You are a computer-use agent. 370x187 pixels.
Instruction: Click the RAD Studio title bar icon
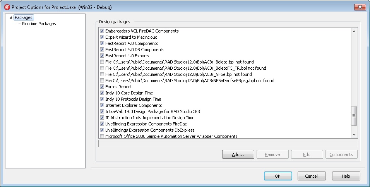coord(7,7)
